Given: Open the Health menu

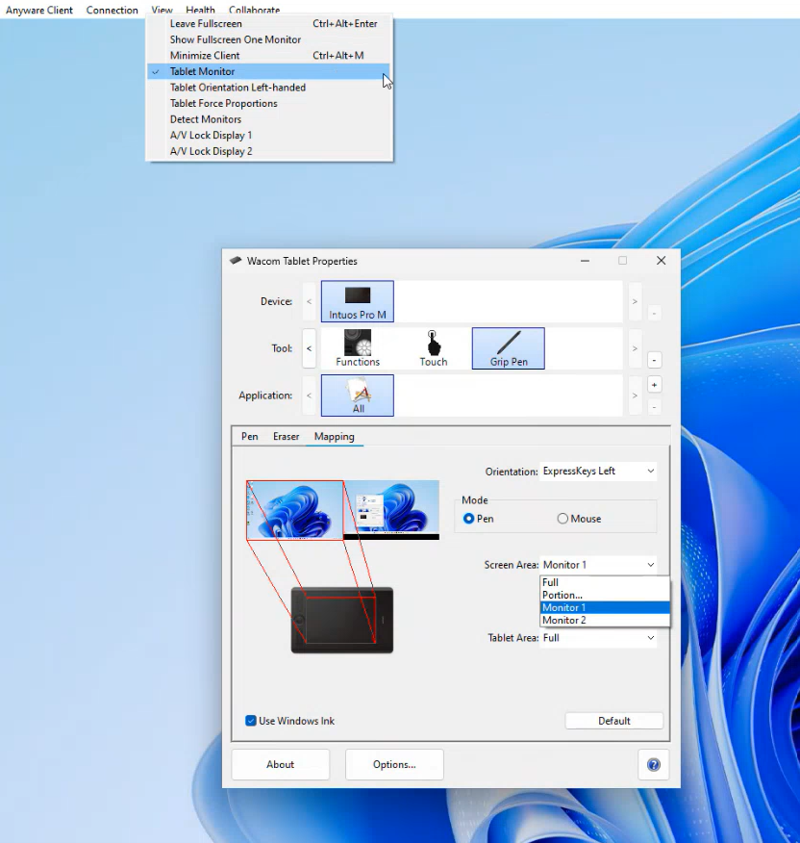Looking at the screenshot, I should click(x=200, y=10).
